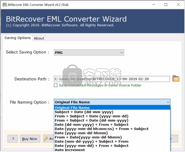
Task: Switch to the Saving Options tab
Action: click(x=17, y=38)
